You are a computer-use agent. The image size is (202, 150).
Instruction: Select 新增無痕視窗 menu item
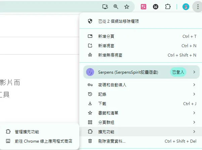point(141,55)
